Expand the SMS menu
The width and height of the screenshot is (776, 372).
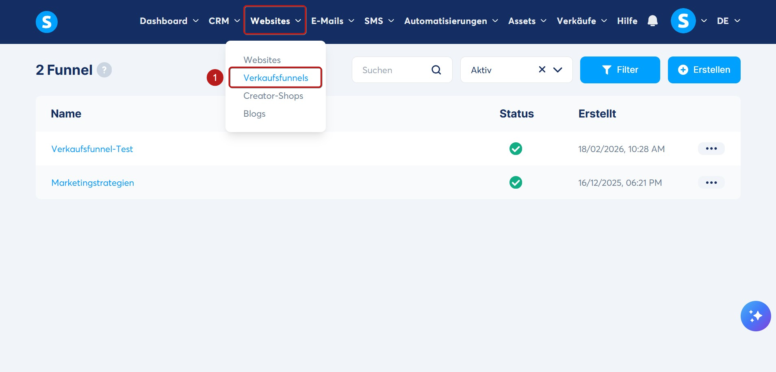click(379, 21)
